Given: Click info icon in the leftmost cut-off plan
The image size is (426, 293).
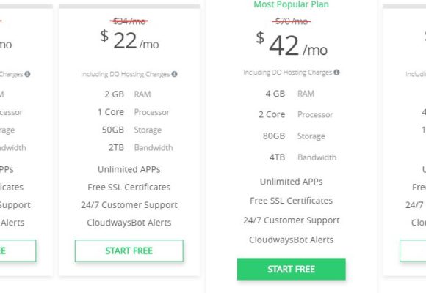Looking at the screenshot, I should point(27,74).
